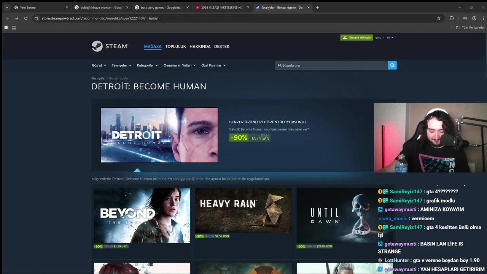This screenshot has width=487, height=274.
Task: Open the dil language dropdown
Action: tap(390, 38)
